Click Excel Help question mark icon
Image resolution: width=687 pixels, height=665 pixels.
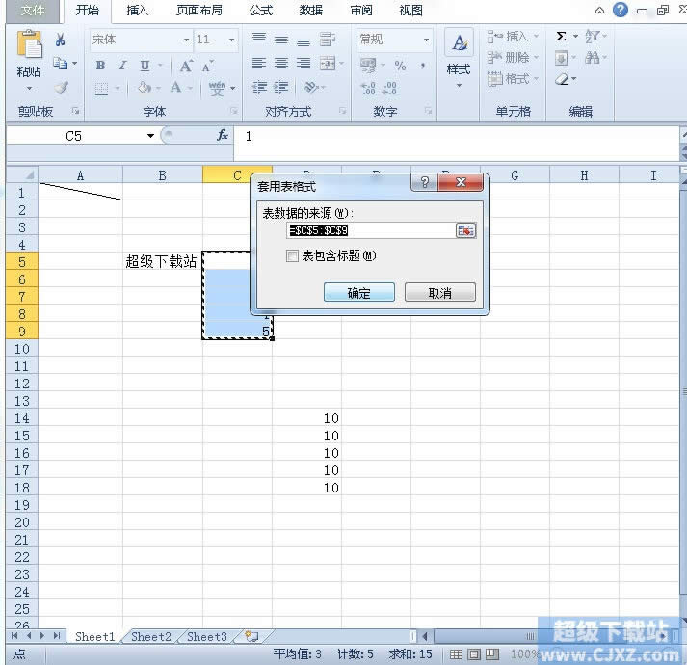coord(620,10)
